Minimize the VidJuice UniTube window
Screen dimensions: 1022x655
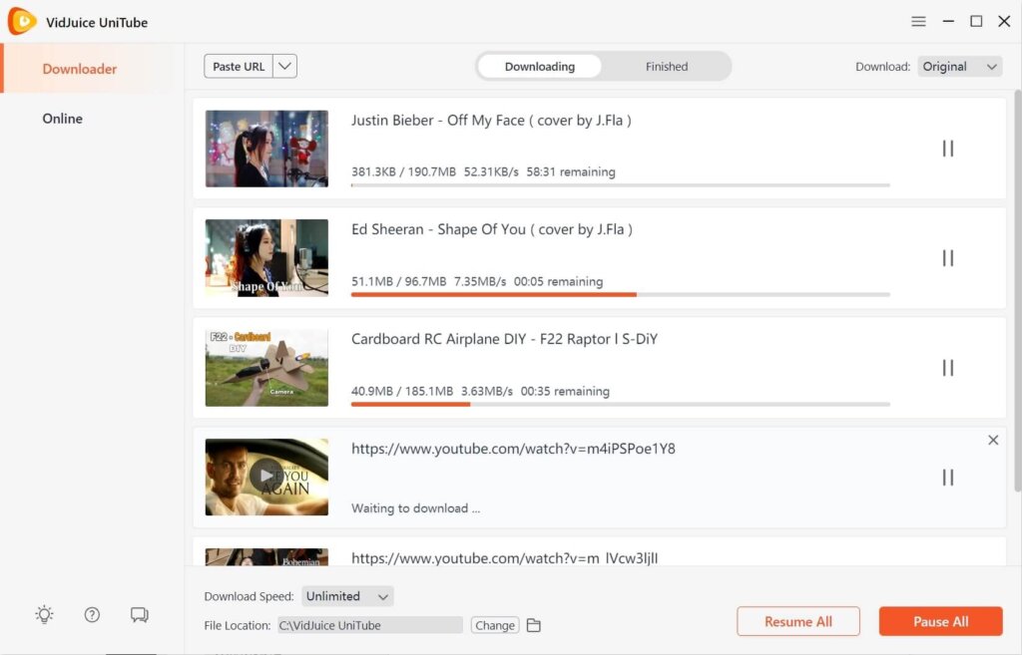point(948,22)
